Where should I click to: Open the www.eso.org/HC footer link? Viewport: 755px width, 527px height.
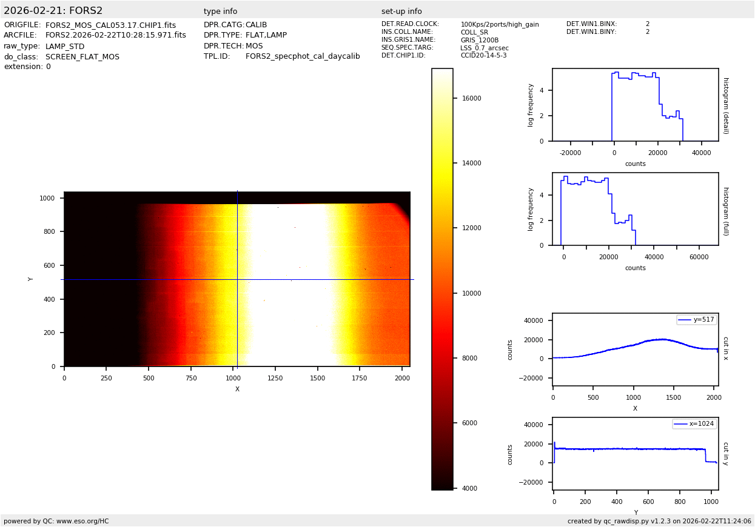82,521
